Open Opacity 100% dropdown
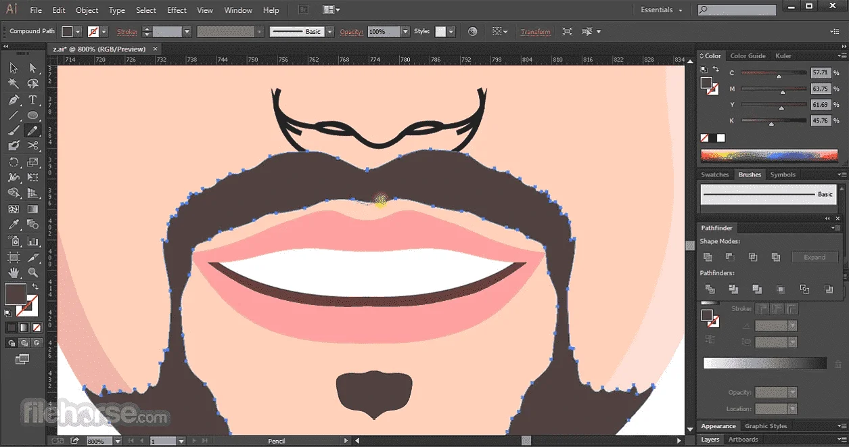The width and height of the screenshot is (849, 447). click(x=405, y=32)
